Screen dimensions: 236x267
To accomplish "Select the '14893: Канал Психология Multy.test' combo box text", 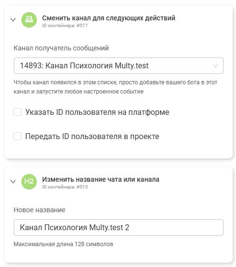I will pos(84,66).
